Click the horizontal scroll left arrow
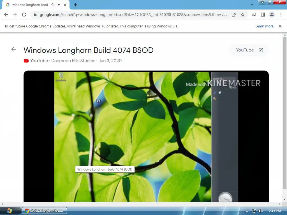The image size is (287, 215). click(x=2, y=204)
